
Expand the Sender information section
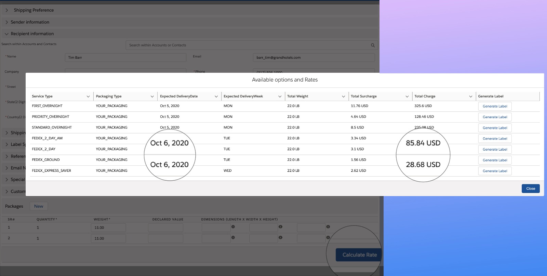6,22
